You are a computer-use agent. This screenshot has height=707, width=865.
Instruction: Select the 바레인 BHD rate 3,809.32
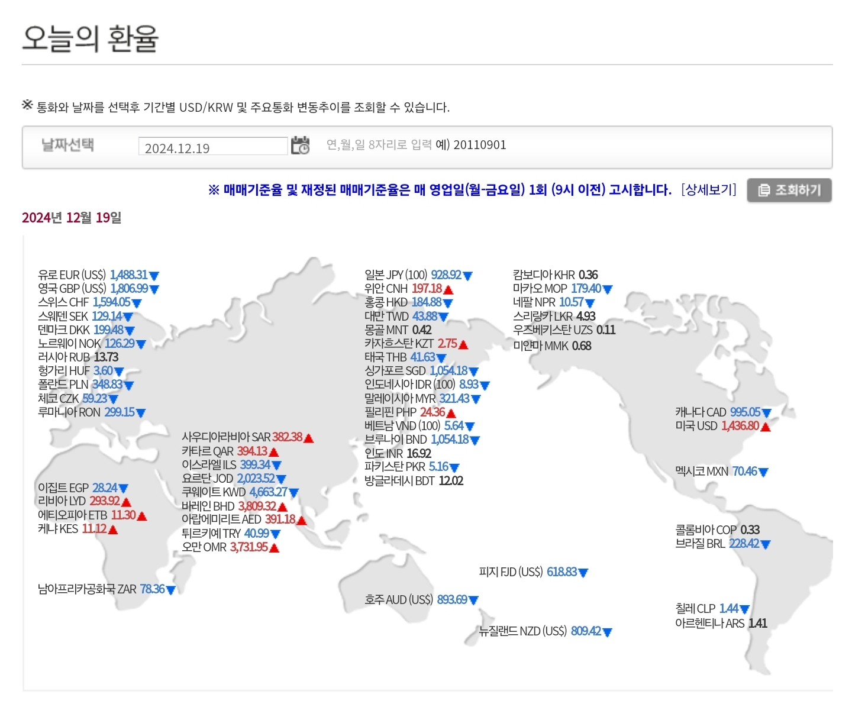(257, 506)
